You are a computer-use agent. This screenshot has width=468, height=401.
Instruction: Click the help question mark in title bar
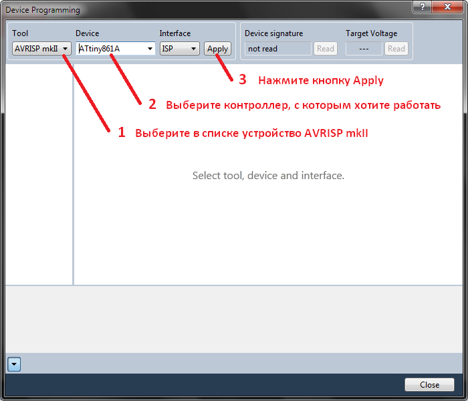tap(422, 7)
